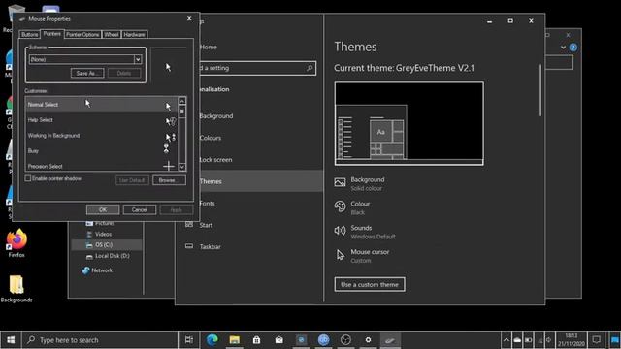621x349 pixels.
Task: Switch to the Pointer Options tab
Action: tap(82, 35)
